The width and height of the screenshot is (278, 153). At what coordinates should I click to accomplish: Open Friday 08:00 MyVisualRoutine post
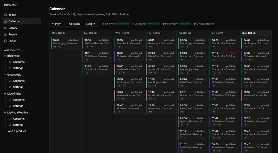click(x=192, y=121)
